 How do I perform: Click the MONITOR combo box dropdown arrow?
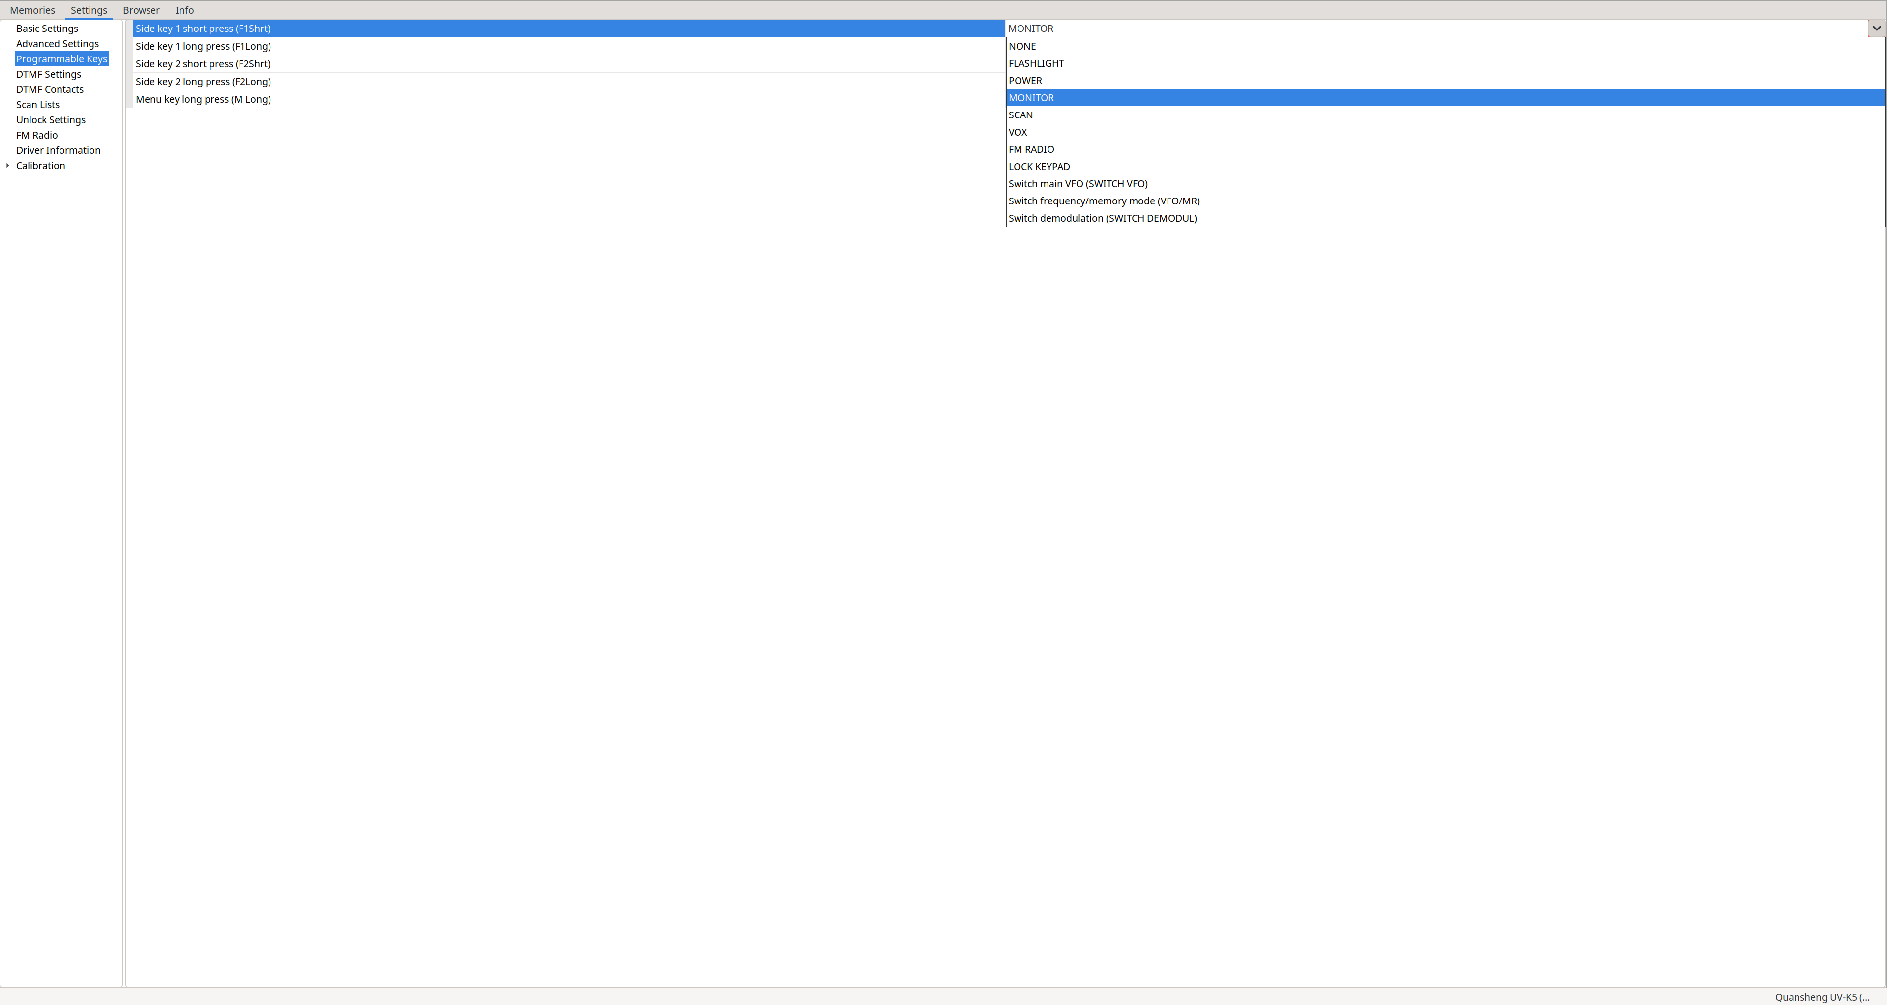(1876, 29)
